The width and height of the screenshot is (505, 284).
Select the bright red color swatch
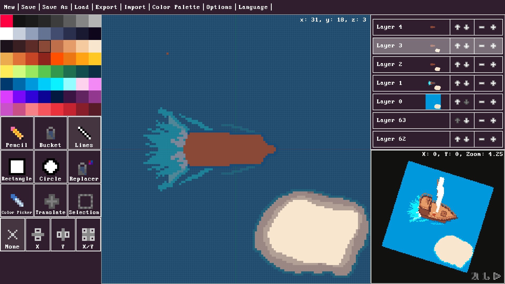click(7, 21)
